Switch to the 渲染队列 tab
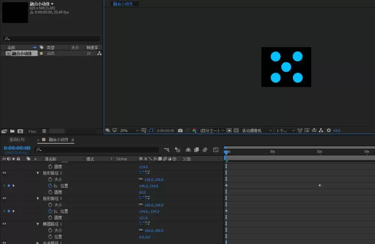This screenshot has height=244, width=375. click(x=17, y=140)
